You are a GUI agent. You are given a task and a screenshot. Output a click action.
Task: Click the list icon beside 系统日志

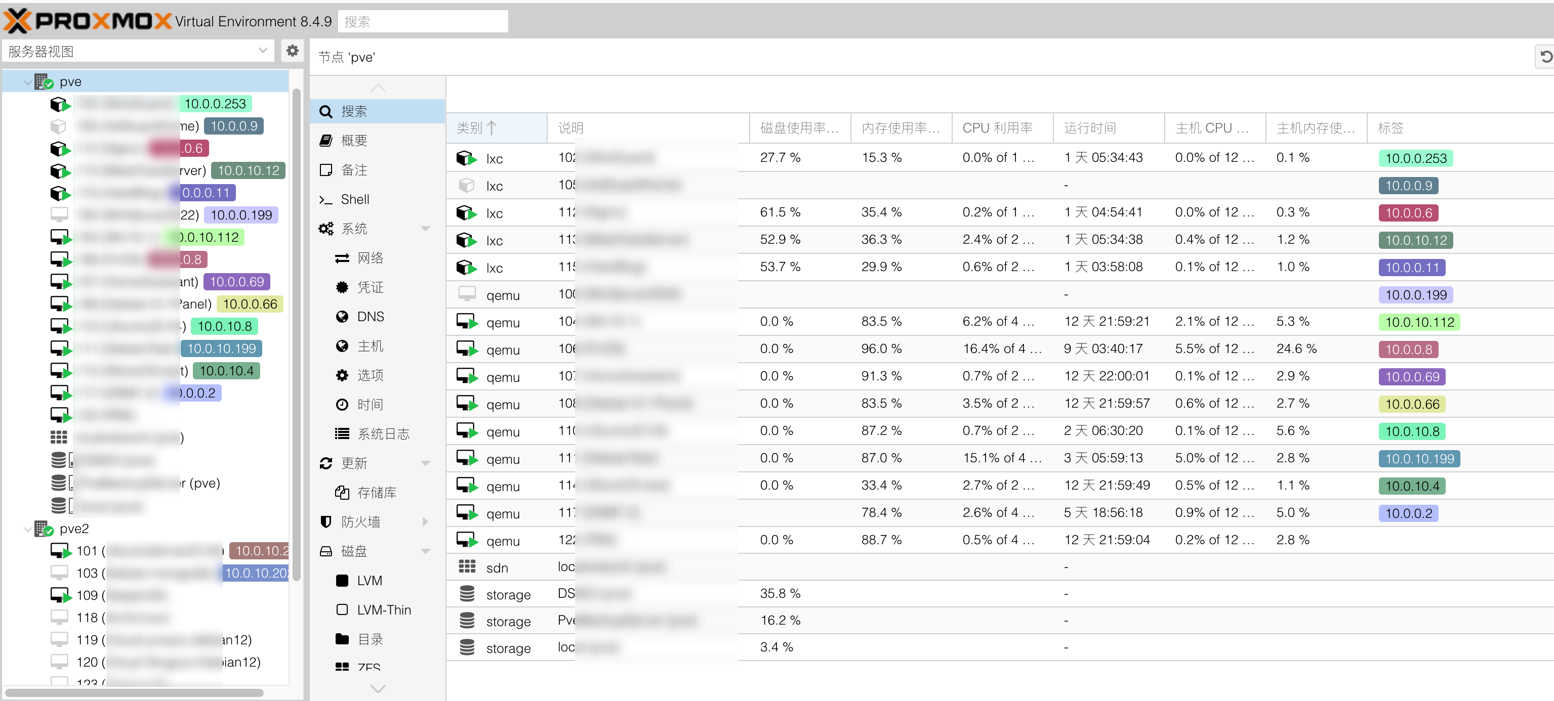342,433
